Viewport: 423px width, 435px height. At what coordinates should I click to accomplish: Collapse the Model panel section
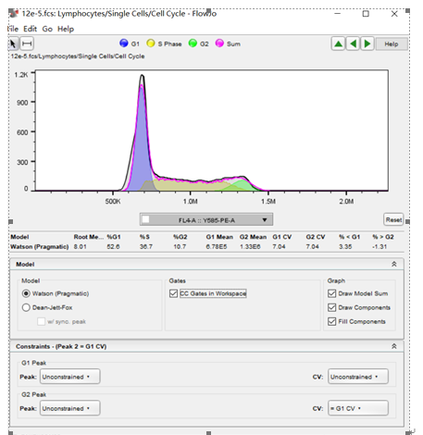click(394, 264)
